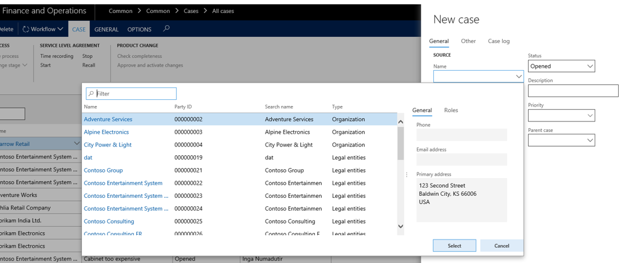Open the Alpine Electronics link
The height and width of the screenshot is (263, 623).
coord(106,132)
